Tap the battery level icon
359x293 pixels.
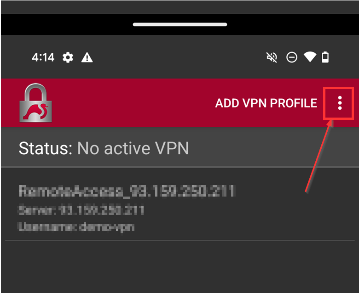tap(325, 57)
